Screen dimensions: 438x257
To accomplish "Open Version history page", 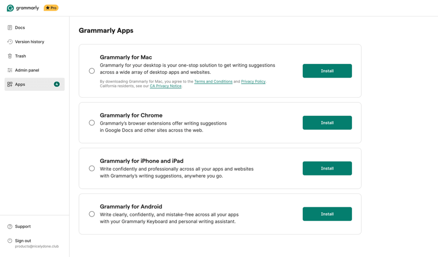I will point(34,42).
